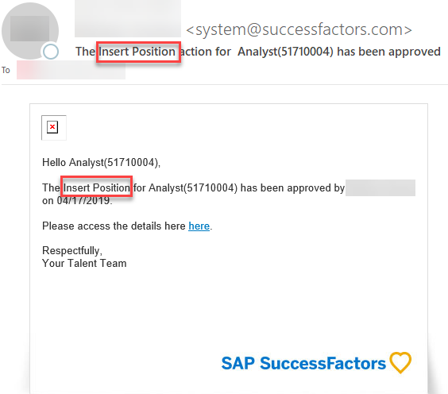Click the sender's avatar picture
The image size is (448, 394).
tap(30, 30)
